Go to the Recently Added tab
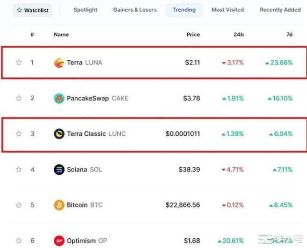 280,10
